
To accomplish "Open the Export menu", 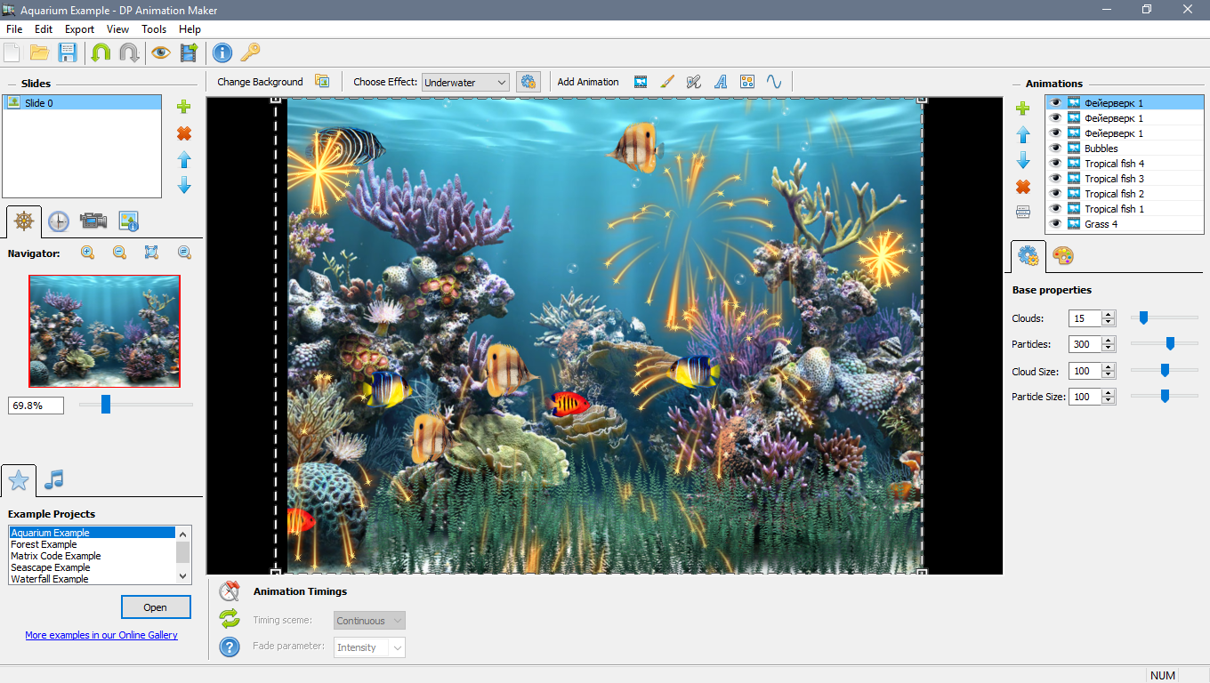I will 79,29.
